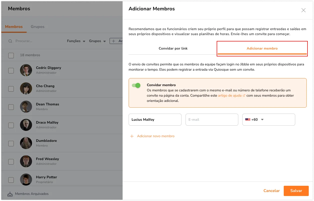314x201 pixels.
Task: Click the Salvar button
Action: [x=296, y=191]
